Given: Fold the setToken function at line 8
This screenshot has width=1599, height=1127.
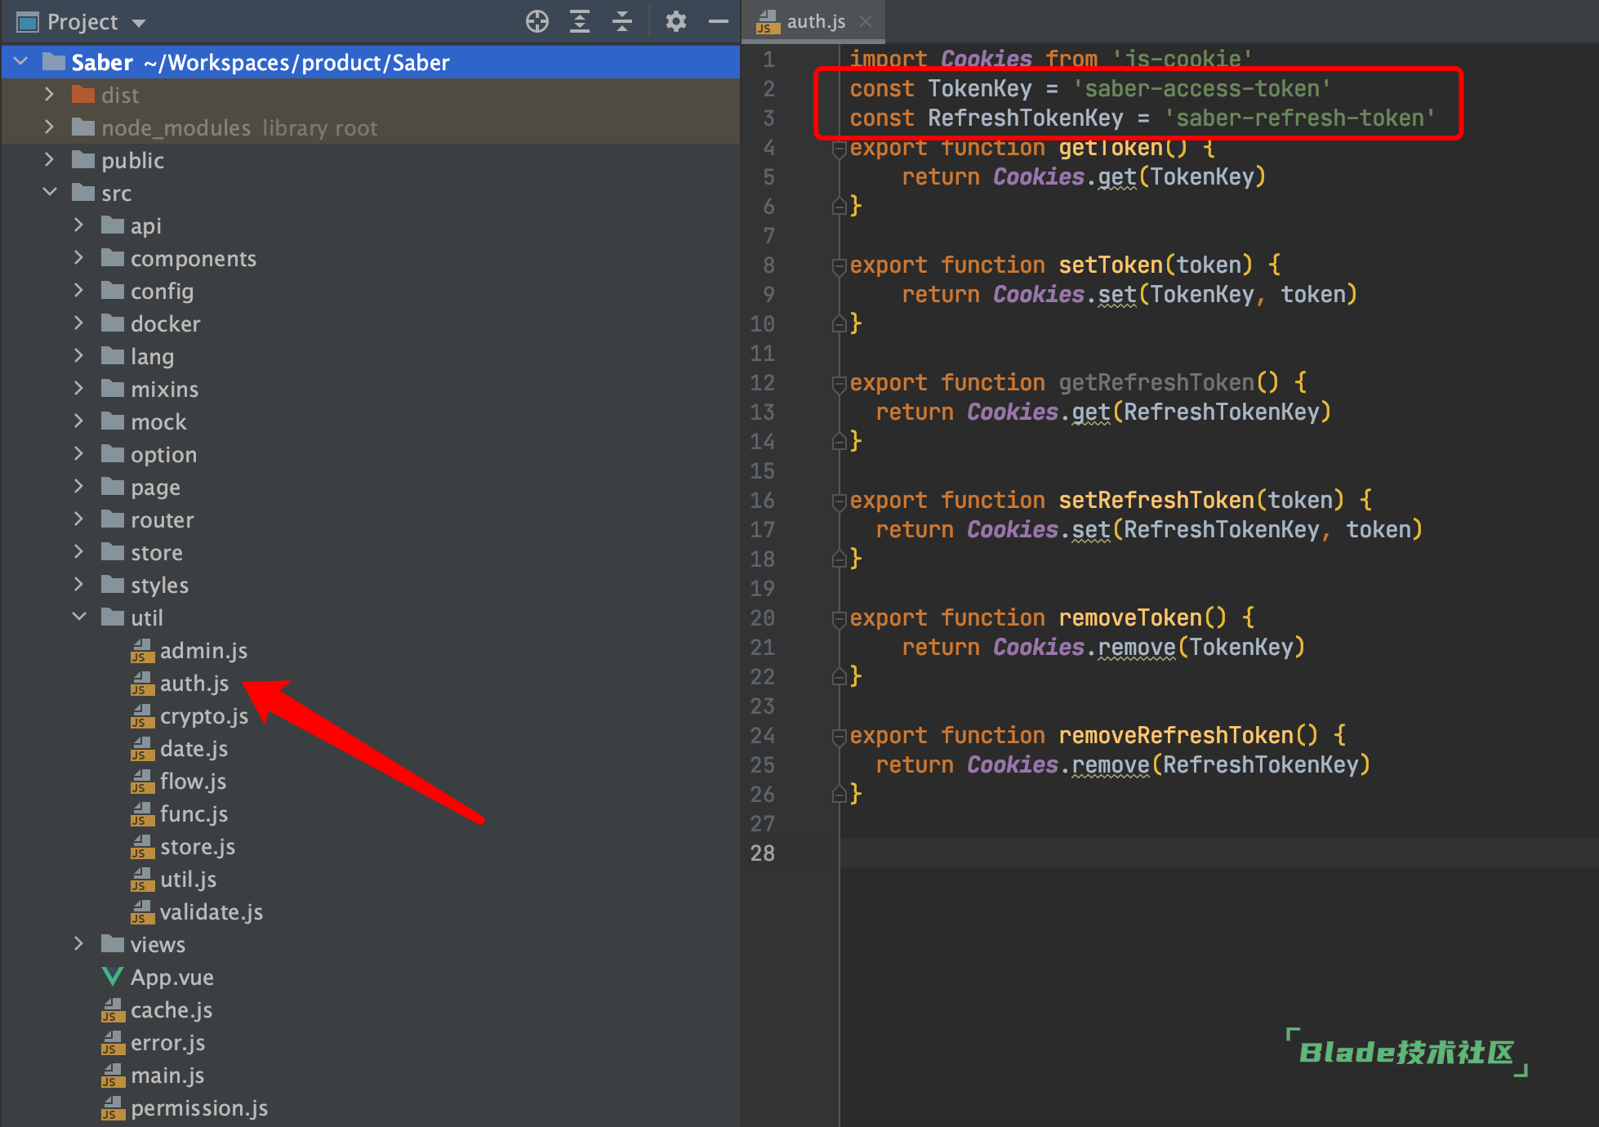Looking at the screenshot, I should [839, 266].
